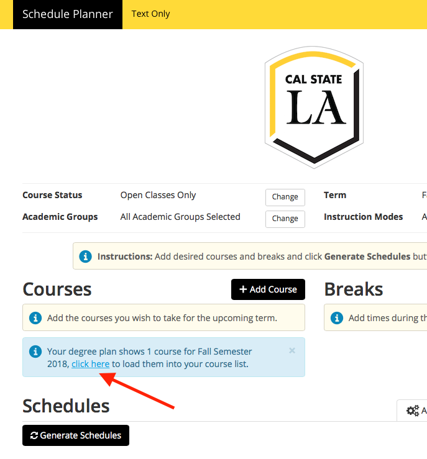Click the Cal State LA logo
This screenshot has width=427, height=459.
[x=314, y=107]
